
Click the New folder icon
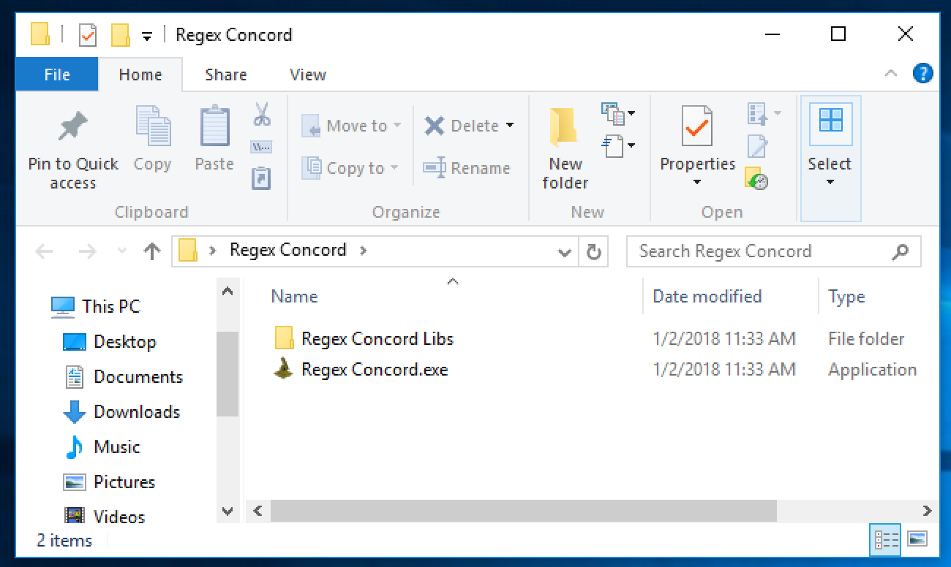565,129
